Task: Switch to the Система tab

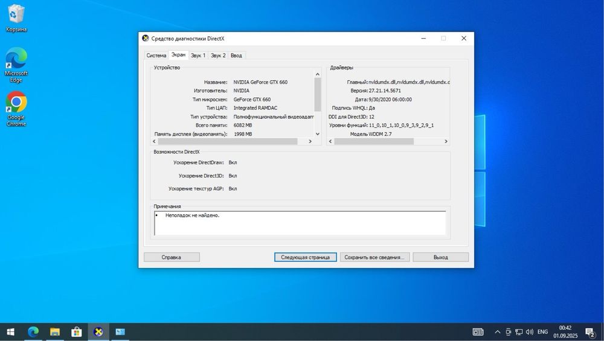Action: [156, 56]
